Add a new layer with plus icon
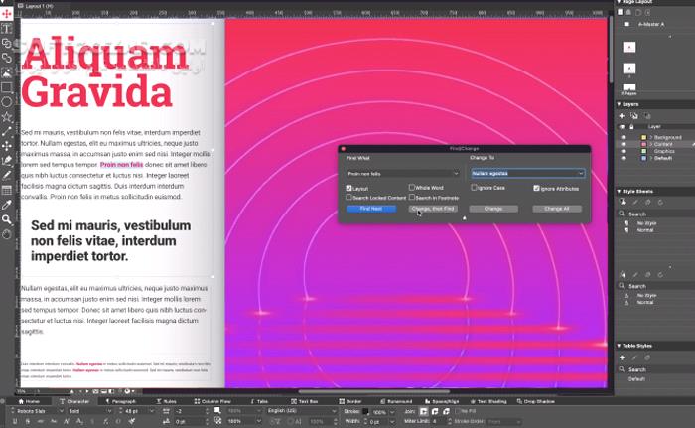The height and width of the screenshot is (428, 695). (x=622, y=116)
